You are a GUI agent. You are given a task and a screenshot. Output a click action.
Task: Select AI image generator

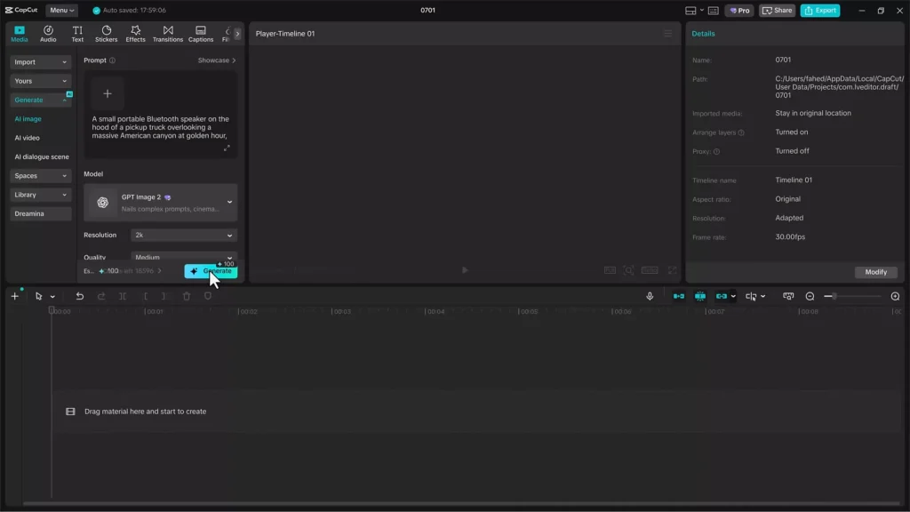[28, 119]
